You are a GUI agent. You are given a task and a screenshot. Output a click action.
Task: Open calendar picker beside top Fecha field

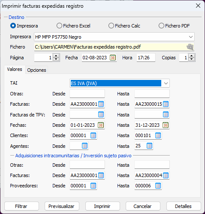(113, 58)
